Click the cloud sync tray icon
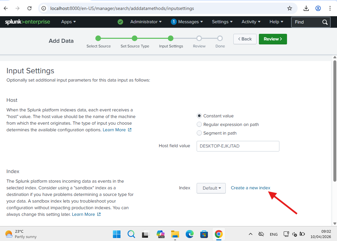The image size is (337, 241). coord(261,234)
